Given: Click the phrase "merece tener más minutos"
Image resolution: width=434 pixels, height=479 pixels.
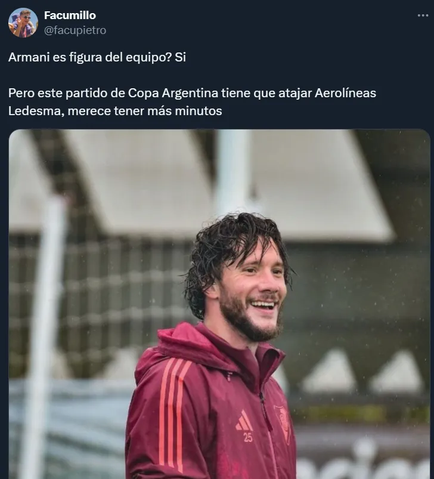Looking at the screenshot, I should (x=145, y=111).
